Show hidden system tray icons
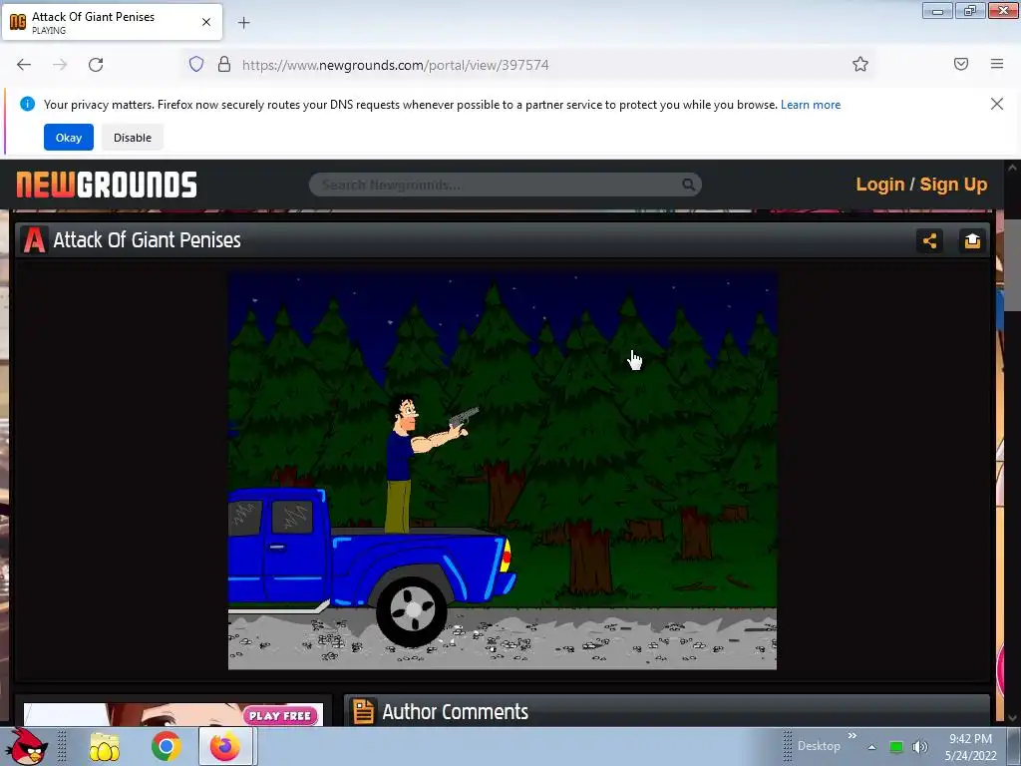1021x766 pixels. 871,747
